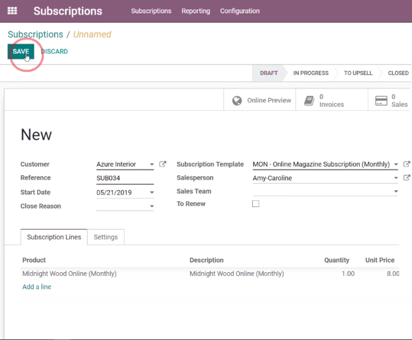Expand the Salesperson dropdown arrow

point(396,178)
